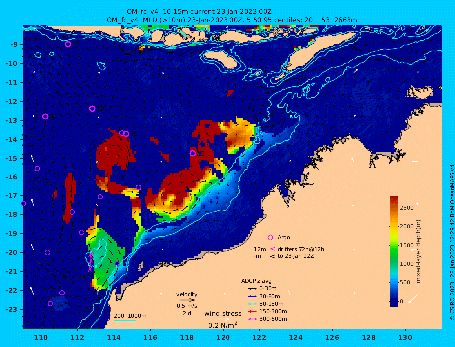Click the cyan 80-150m ADCP arrow in legend

point(252,304)
